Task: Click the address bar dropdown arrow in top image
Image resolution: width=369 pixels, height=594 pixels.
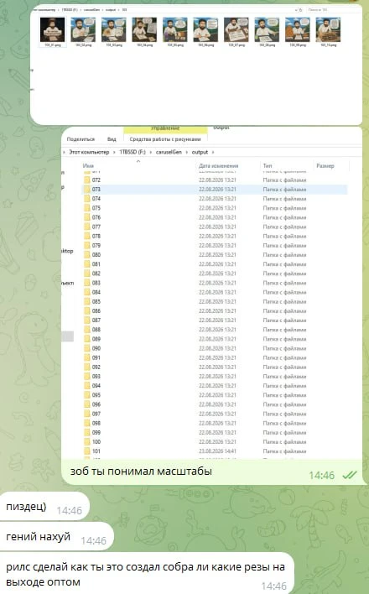Action: [296, 9]
